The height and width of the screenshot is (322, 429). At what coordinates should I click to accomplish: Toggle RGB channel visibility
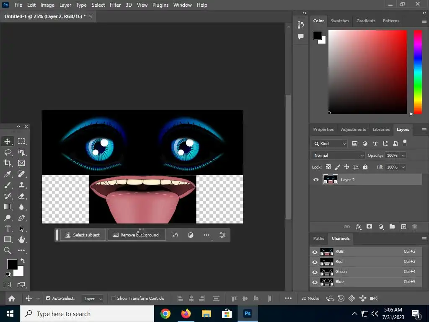(x=315, y=252)
